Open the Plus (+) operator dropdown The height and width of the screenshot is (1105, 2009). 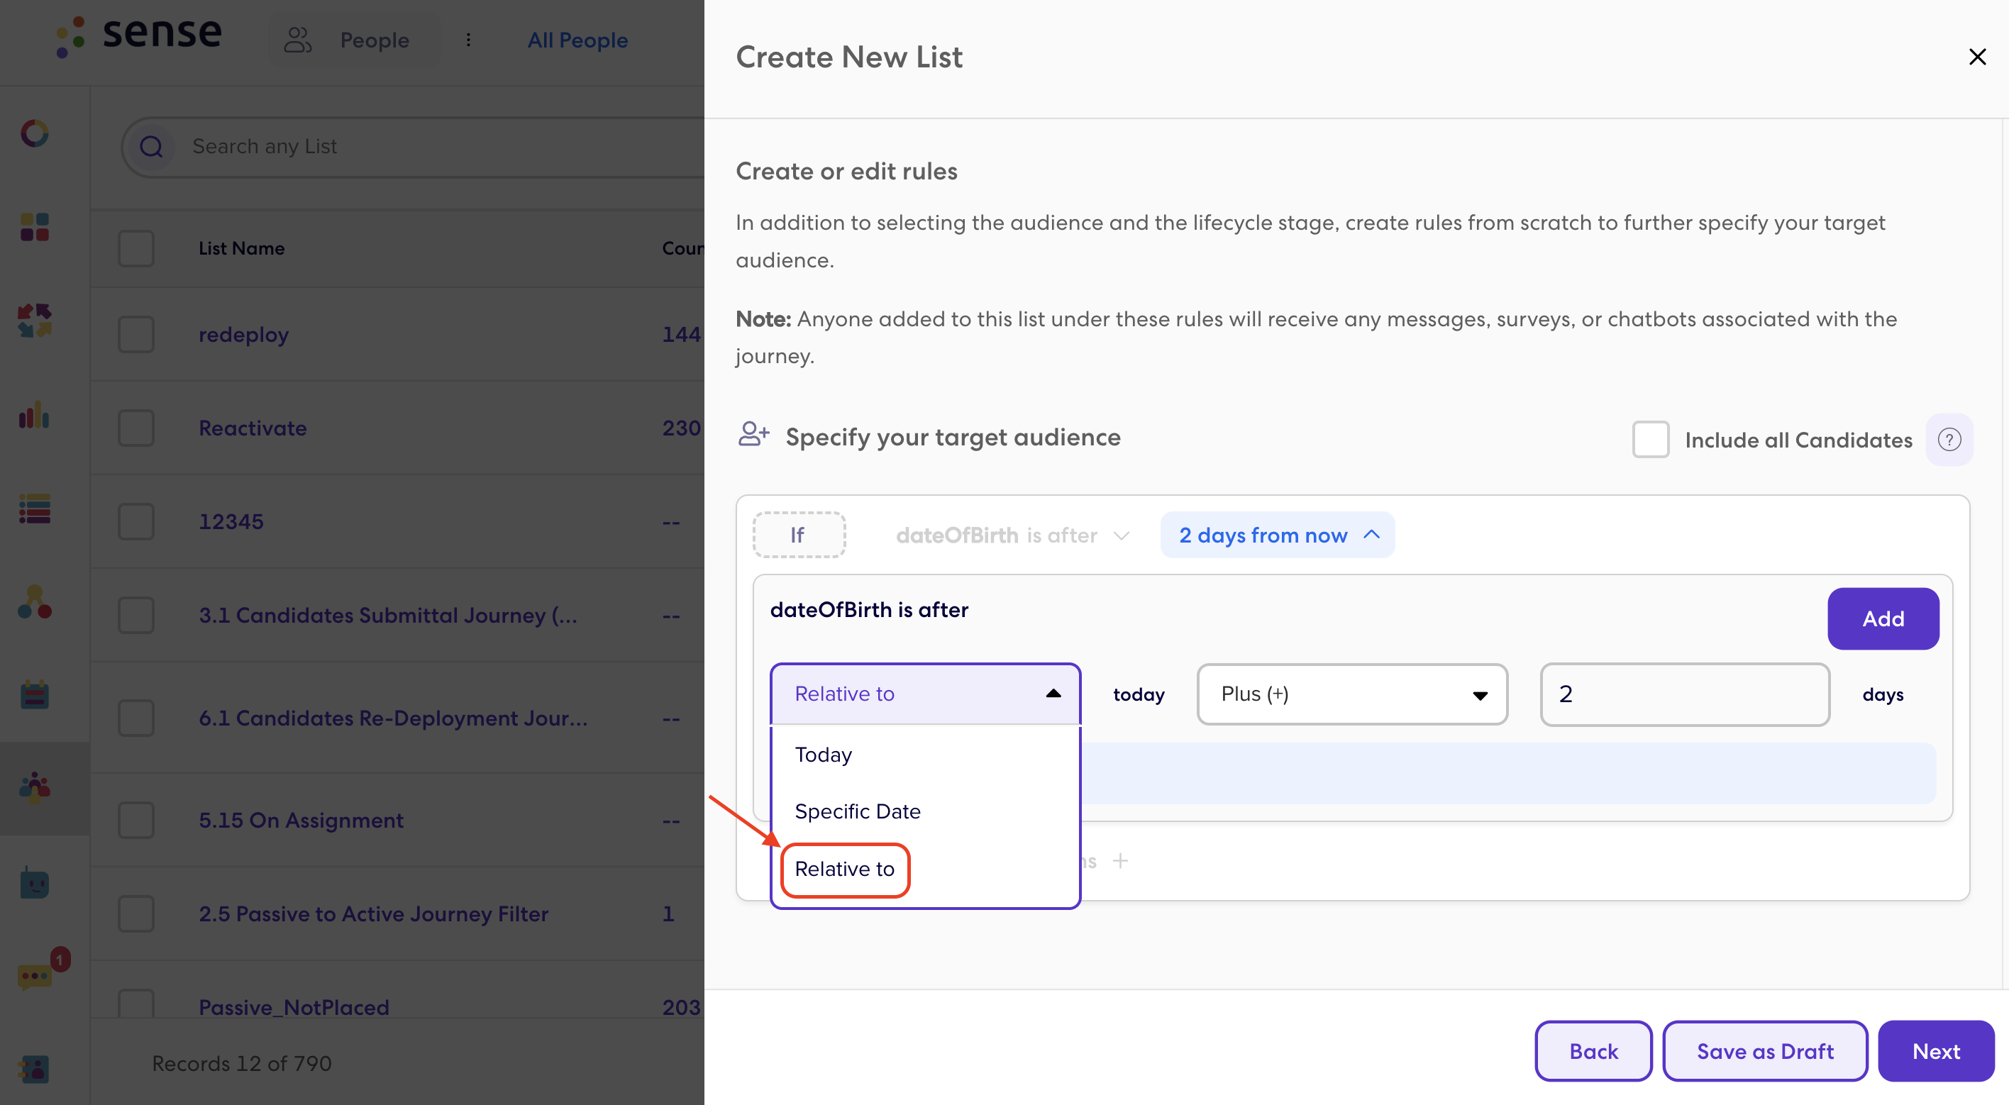[1351, 694]
